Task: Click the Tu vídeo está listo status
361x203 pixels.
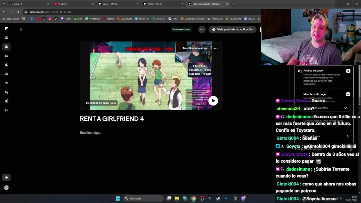Action: (181, 29)
